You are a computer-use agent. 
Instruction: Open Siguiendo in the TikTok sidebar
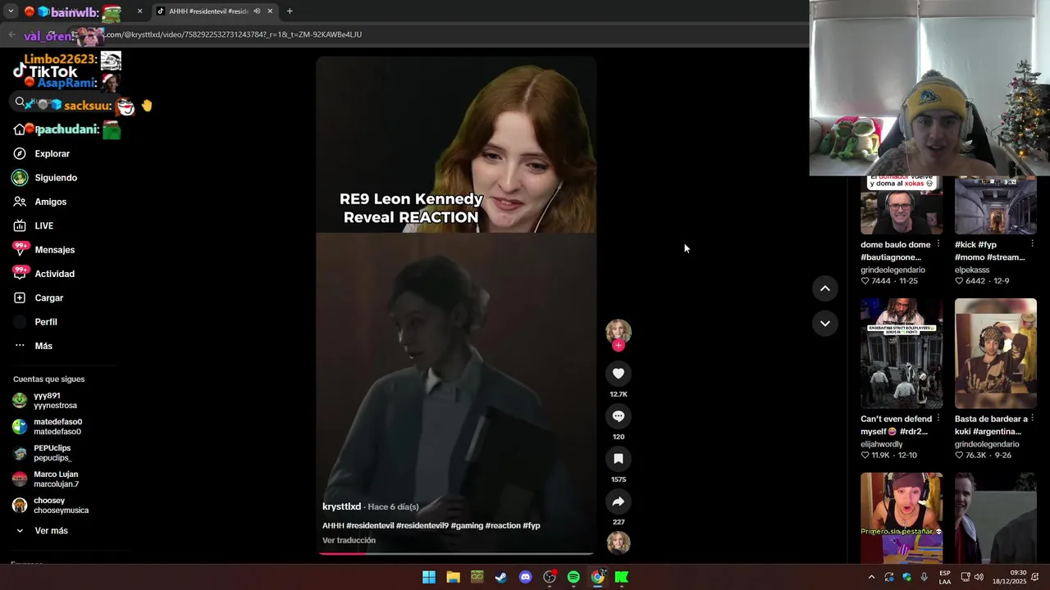coord(56,178)
